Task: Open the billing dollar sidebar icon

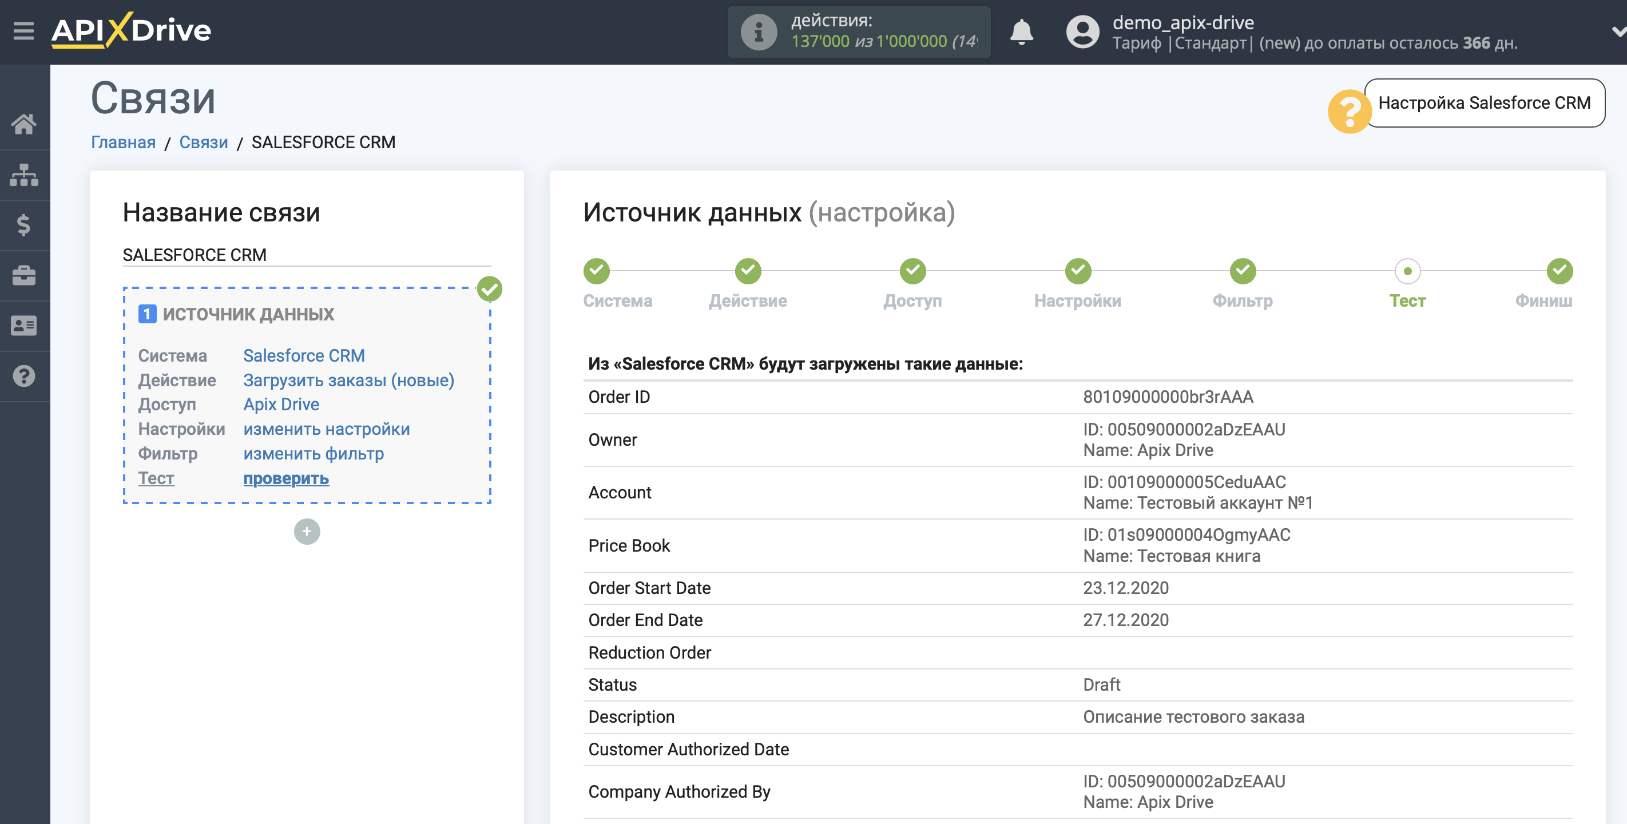Action: pos(24,225)
